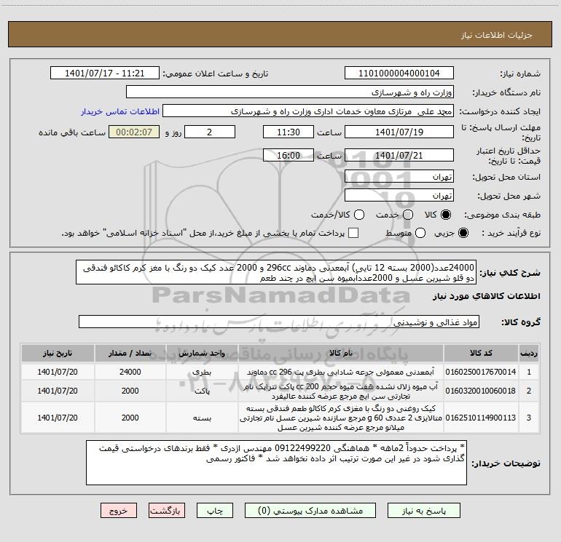The width and height of the screenshot is (561, 542).
Task: Click the validity time field 16:00
Action: click(289, 155)
